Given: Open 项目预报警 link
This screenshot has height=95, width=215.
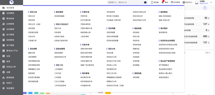Looking at the screenshot, I should click(x=111, y=32).
